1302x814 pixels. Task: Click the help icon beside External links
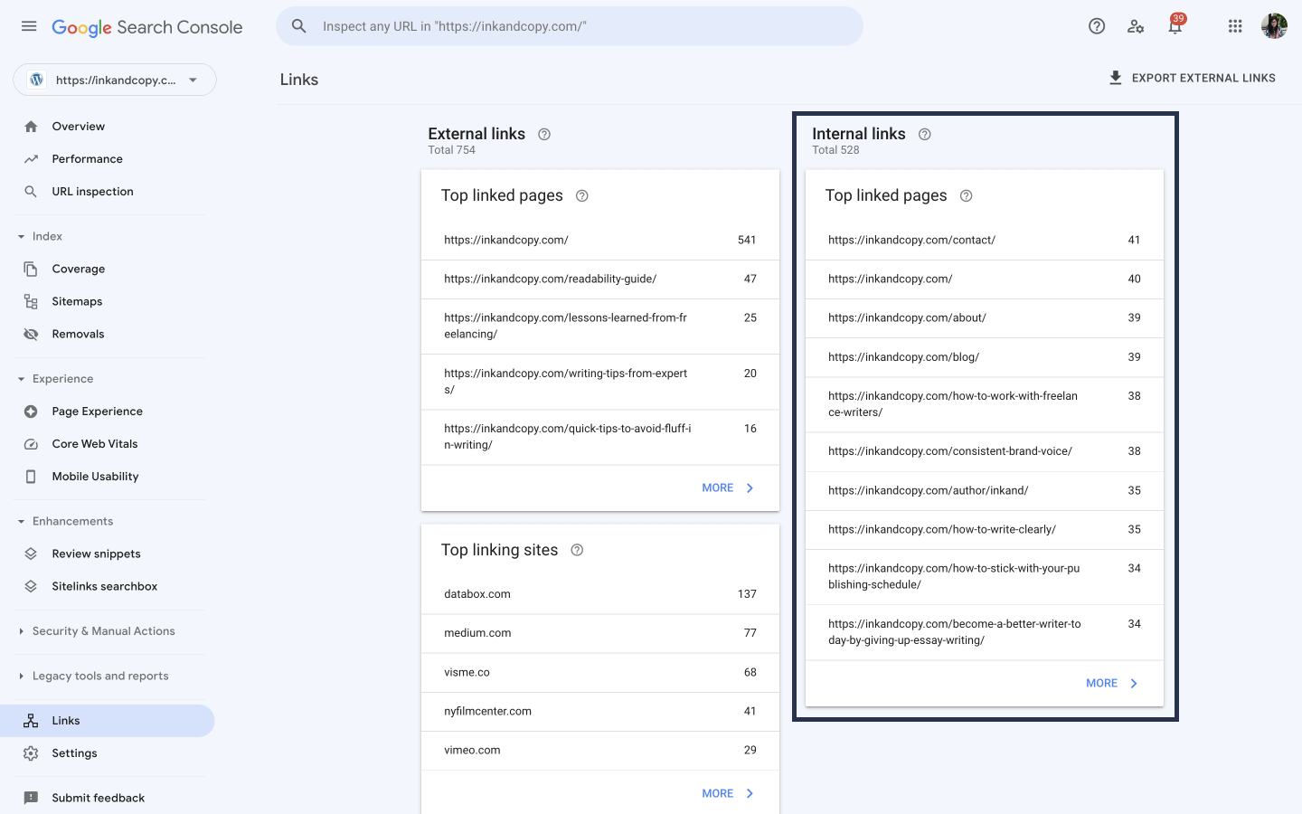pyautogui.click(x=544, y=135)
